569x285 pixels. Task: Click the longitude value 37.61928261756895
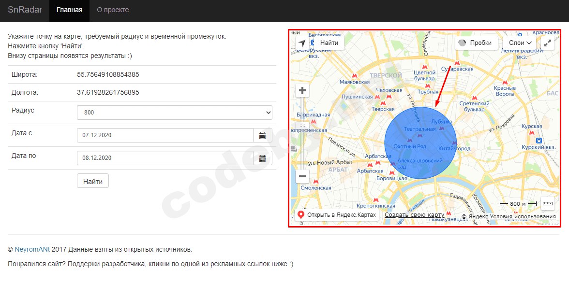(x=108, y=92)
